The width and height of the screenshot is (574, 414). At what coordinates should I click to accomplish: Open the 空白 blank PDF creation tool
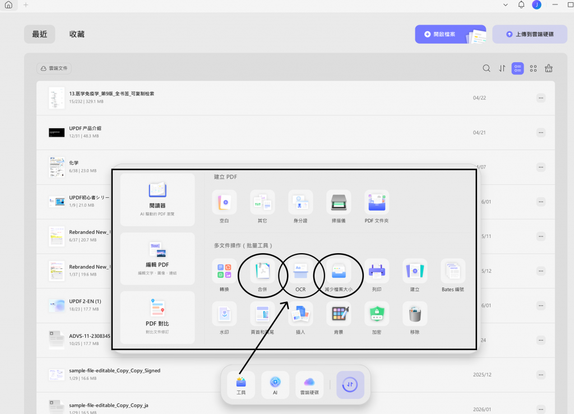(x=224, y=202)
